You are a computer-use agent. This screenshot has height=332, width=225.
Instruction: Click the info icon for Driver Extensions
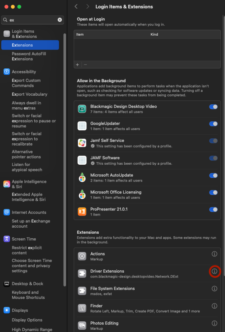click(214, 271)
